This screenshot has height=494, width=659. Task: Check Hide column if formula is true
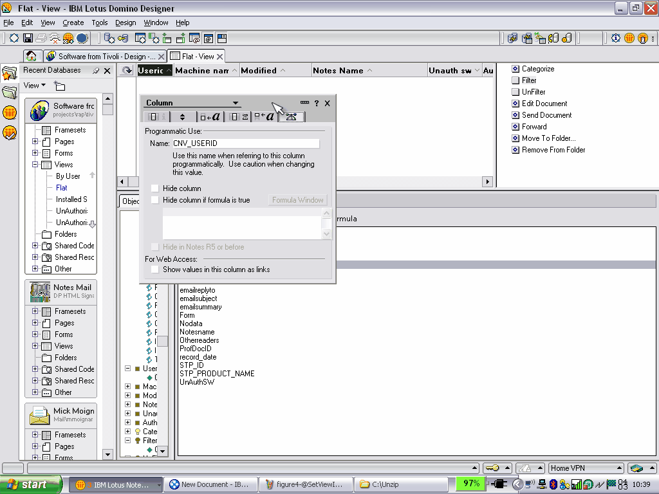coord(155,200)
